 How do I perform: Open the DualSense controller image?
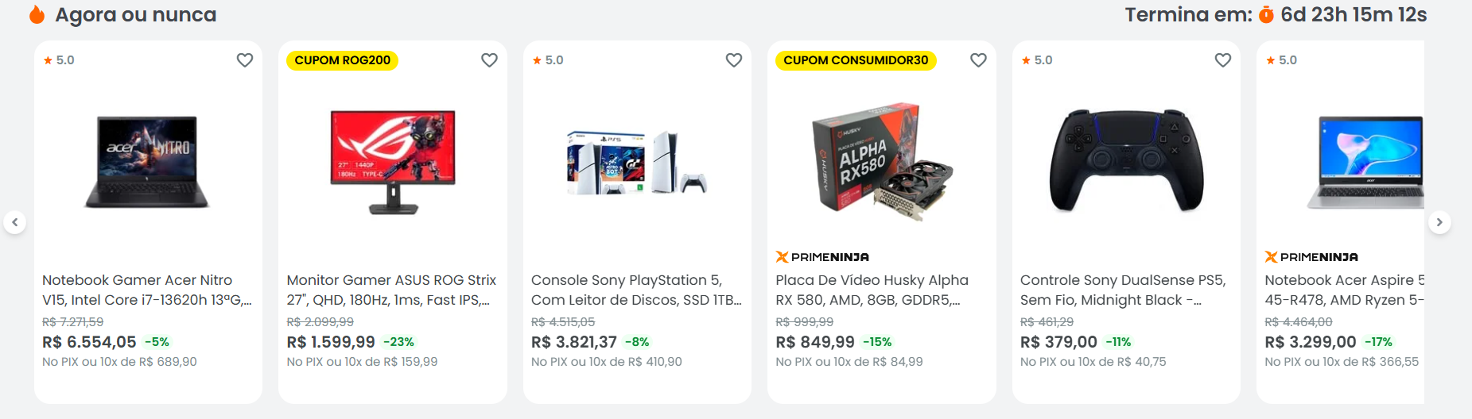tap(1126, 161)
